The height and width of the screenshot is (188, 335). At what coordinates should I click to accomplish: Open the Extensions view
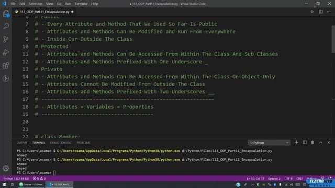(x=6, y=65)
